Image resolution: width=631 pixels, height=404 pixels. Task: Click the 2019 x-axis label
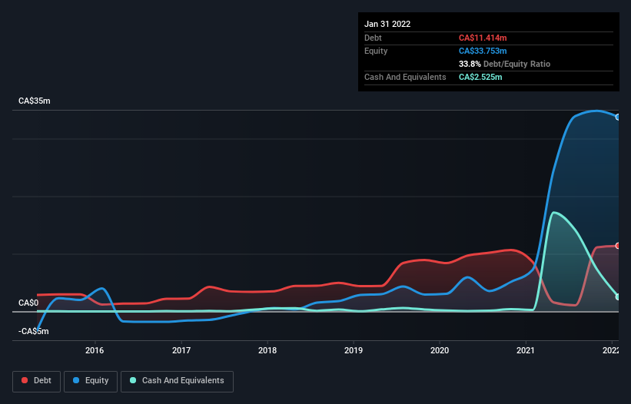point(354,350)
